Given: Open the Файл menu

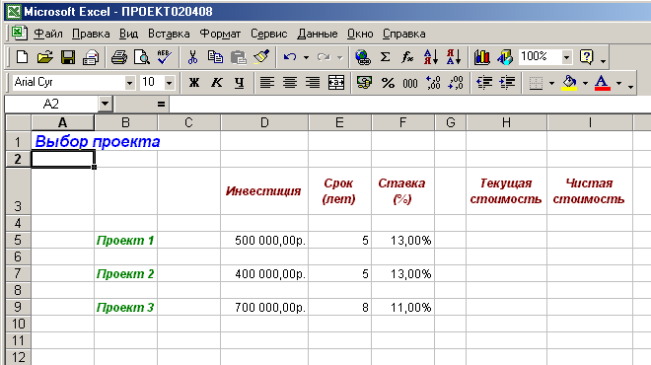Looking at the screenshot, I should click(48, 34).
